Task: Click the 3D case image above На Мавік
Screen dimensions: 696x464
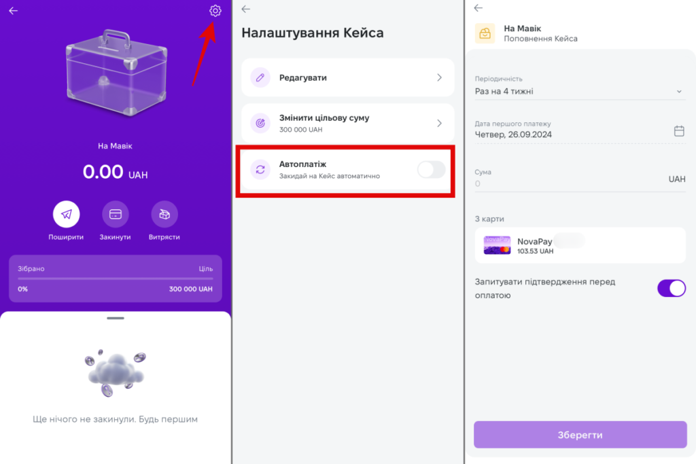Action: click(115, 75)
